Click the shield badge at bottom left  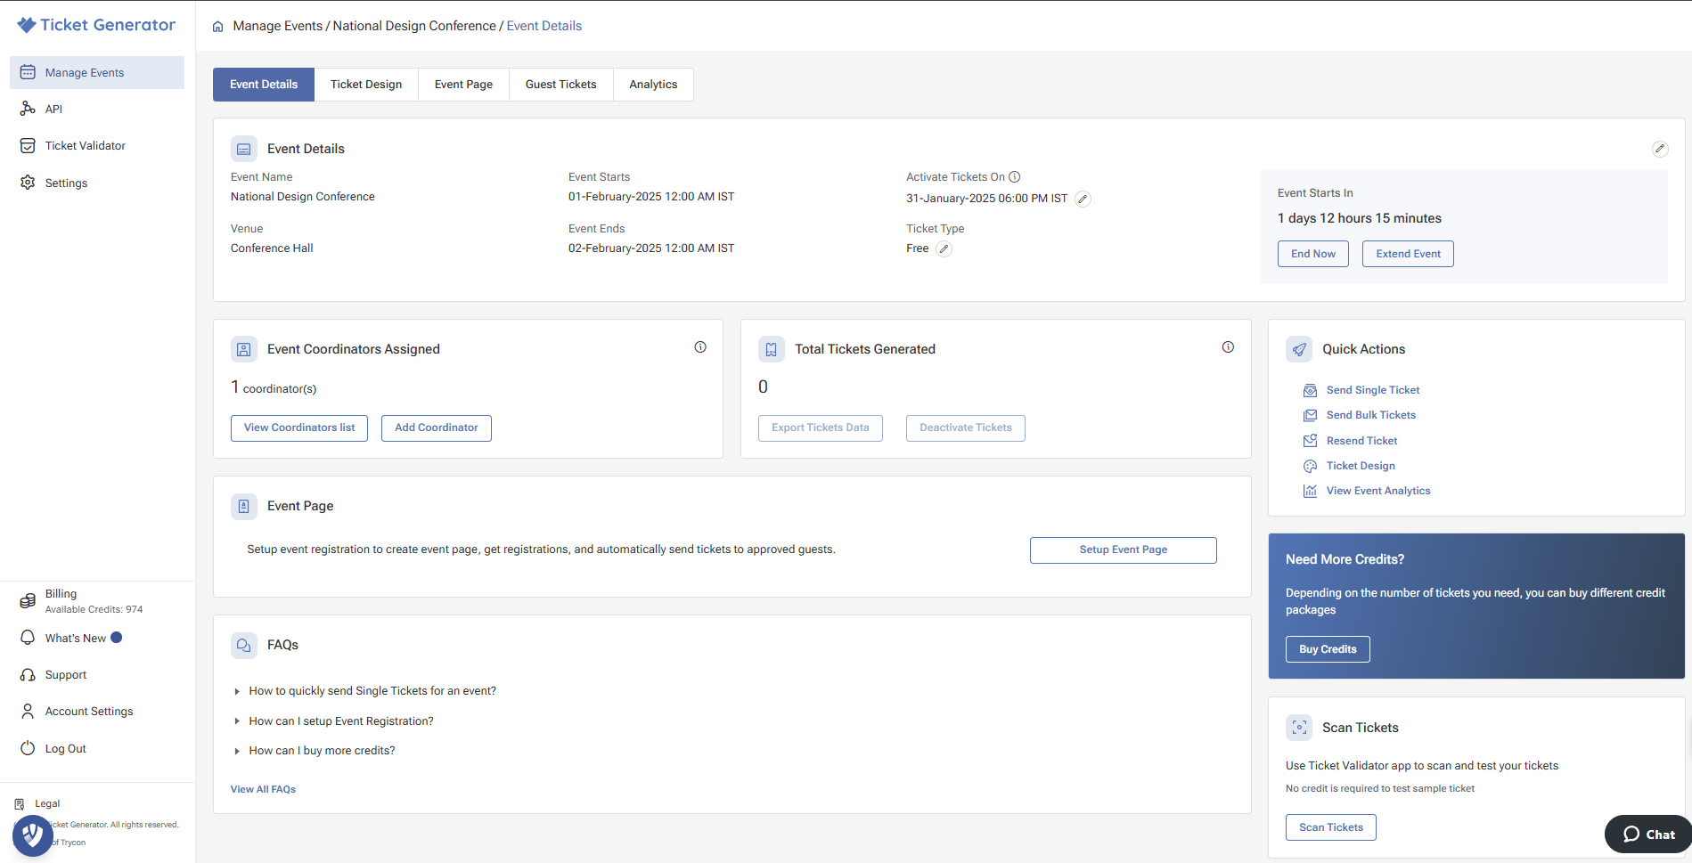click(x=33, y=836)
